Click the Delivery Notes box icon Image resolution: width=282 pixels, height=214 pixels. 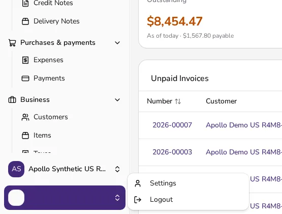[25, 21]
